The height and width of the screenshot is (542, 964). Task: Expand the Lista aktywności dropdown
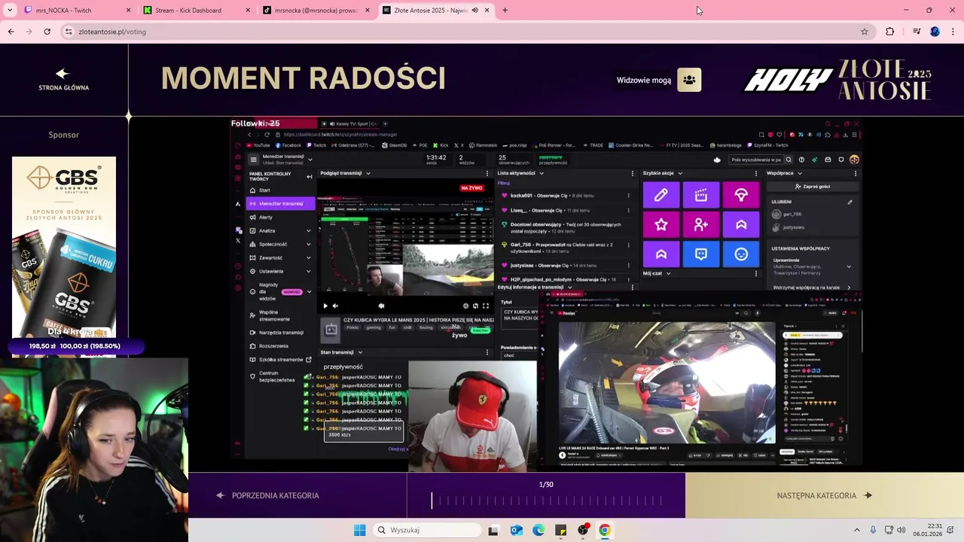[541, 173]
